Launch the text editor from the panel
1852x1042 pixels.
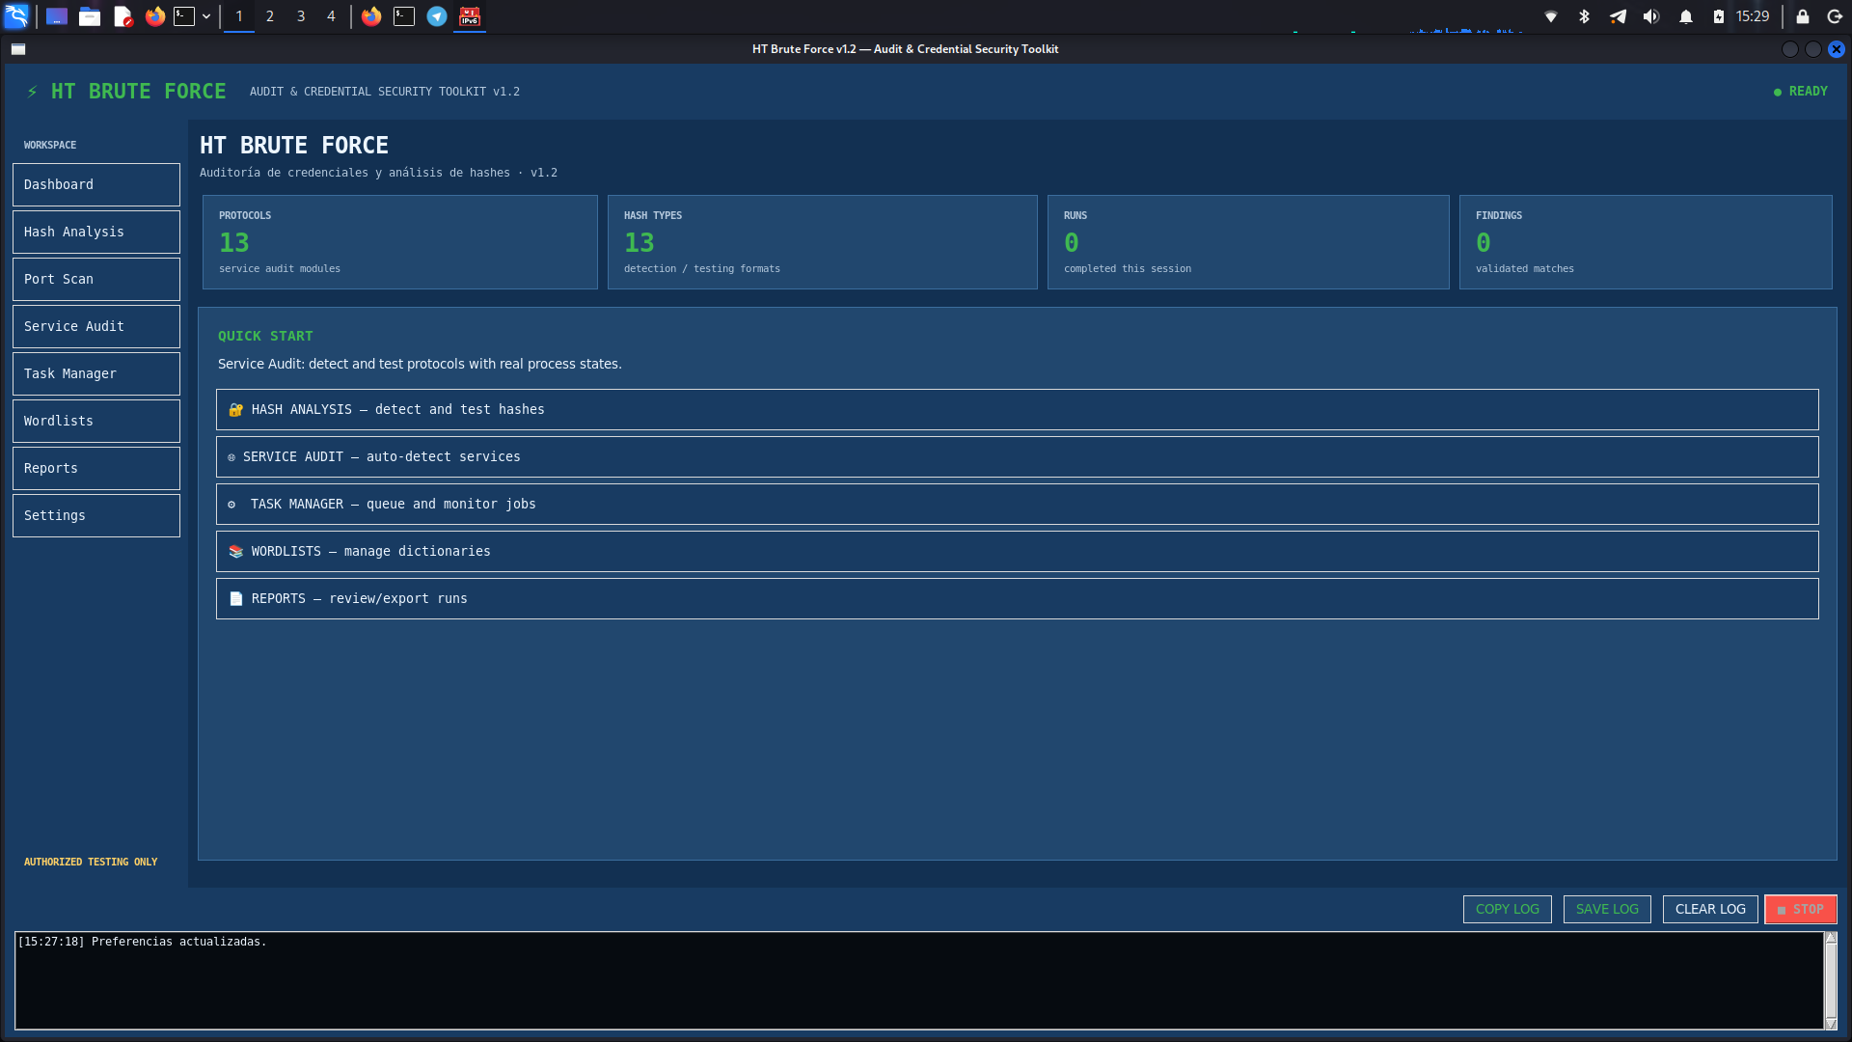click(123, 16)
